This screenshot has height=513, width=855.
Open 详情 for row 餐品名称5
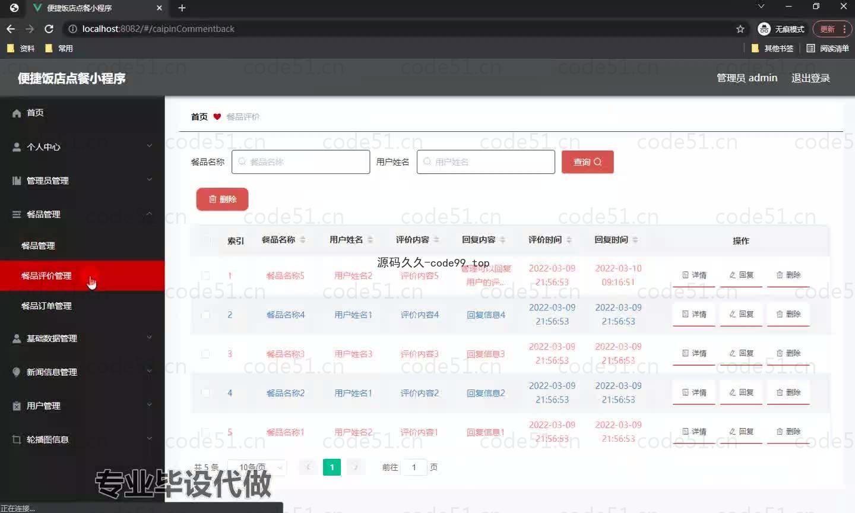click(x=694, y=275)
